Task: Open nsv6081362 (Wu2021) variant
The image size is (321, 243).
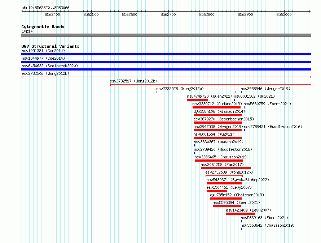Action: 254,96
